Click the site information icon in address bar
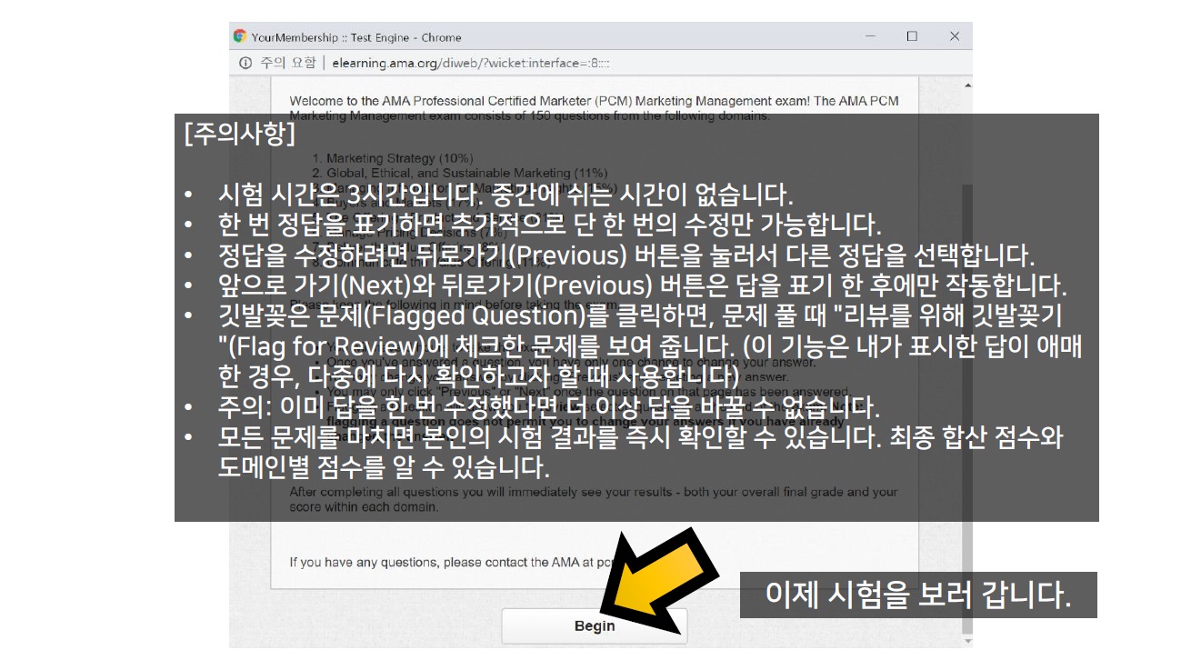The image size is (1201, 670). tap(245, 63)
